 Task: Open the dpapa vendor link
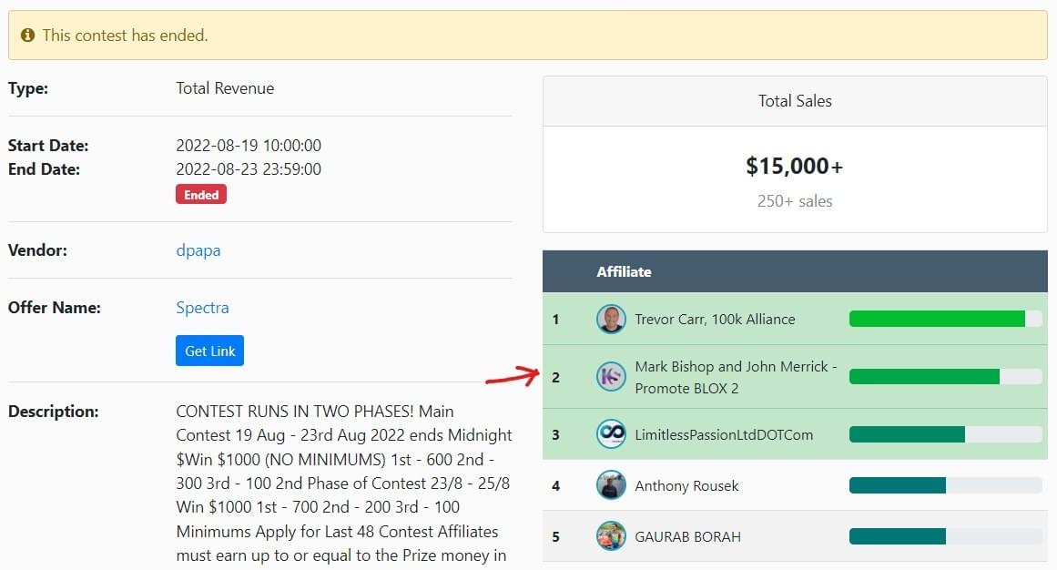pyautogui.click(x=198, y=250)
